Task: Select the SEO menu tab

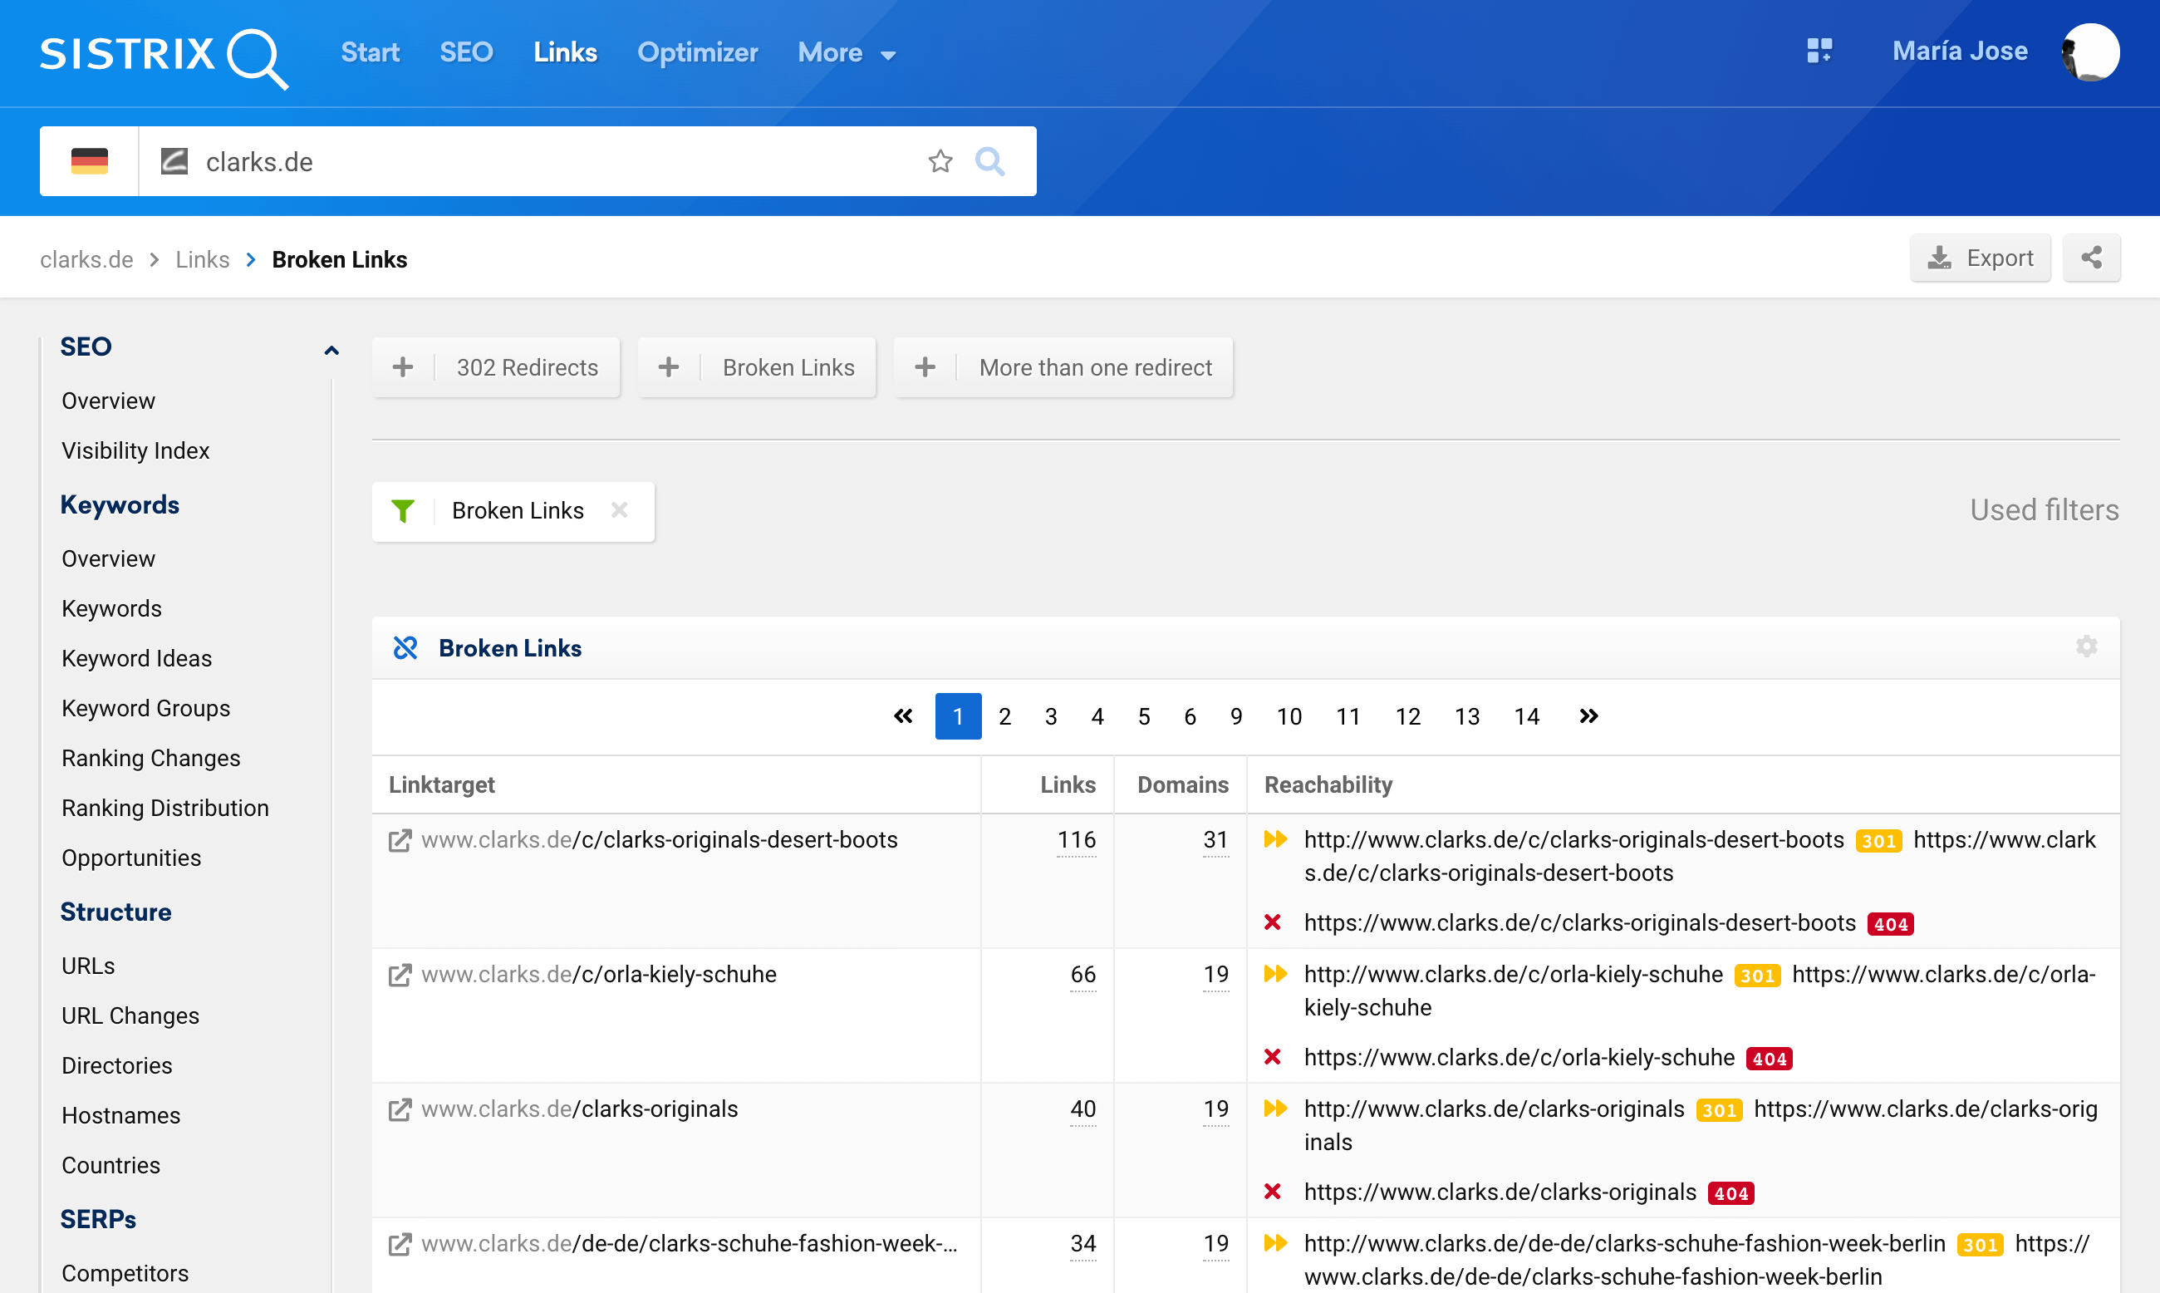Action: point(466,52)
